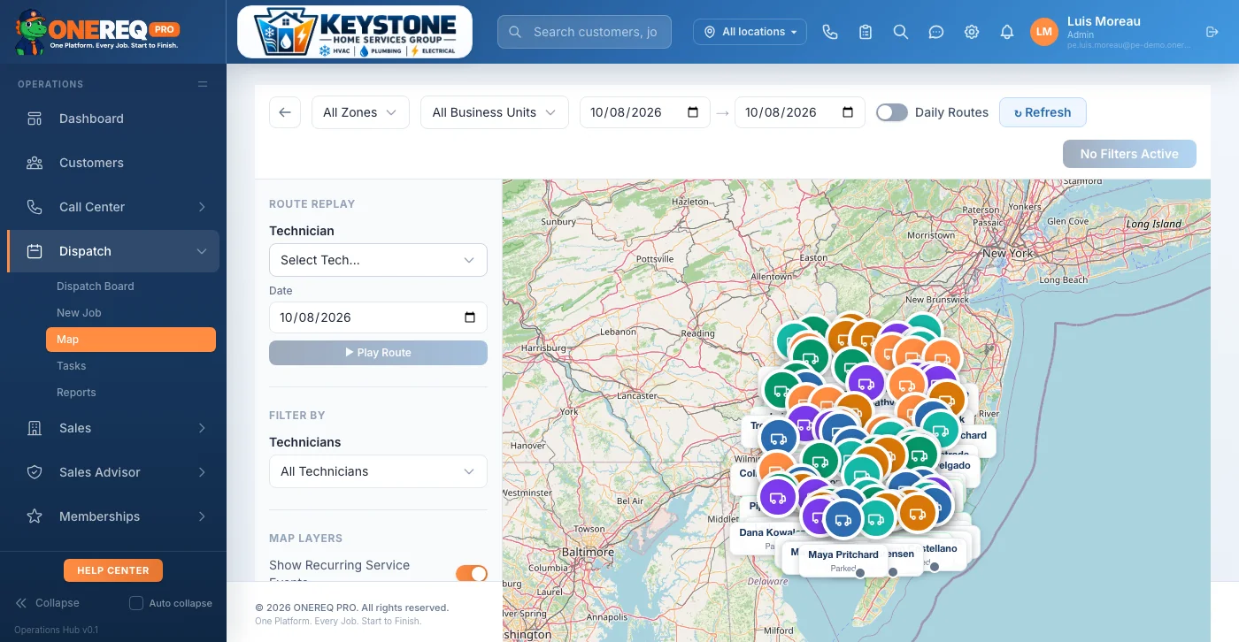The image size is (1239, 642).
Task: Click the double-chevron Collapse sidebar icon
Action: [21, 603]
